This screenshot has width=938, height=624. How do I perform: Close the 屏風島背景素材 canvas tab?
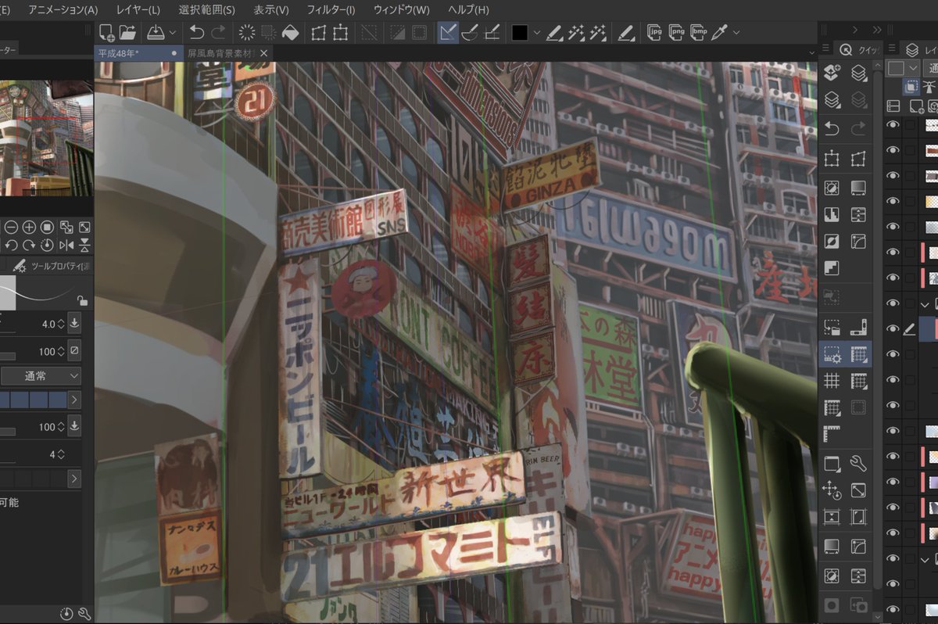[264, 53]
